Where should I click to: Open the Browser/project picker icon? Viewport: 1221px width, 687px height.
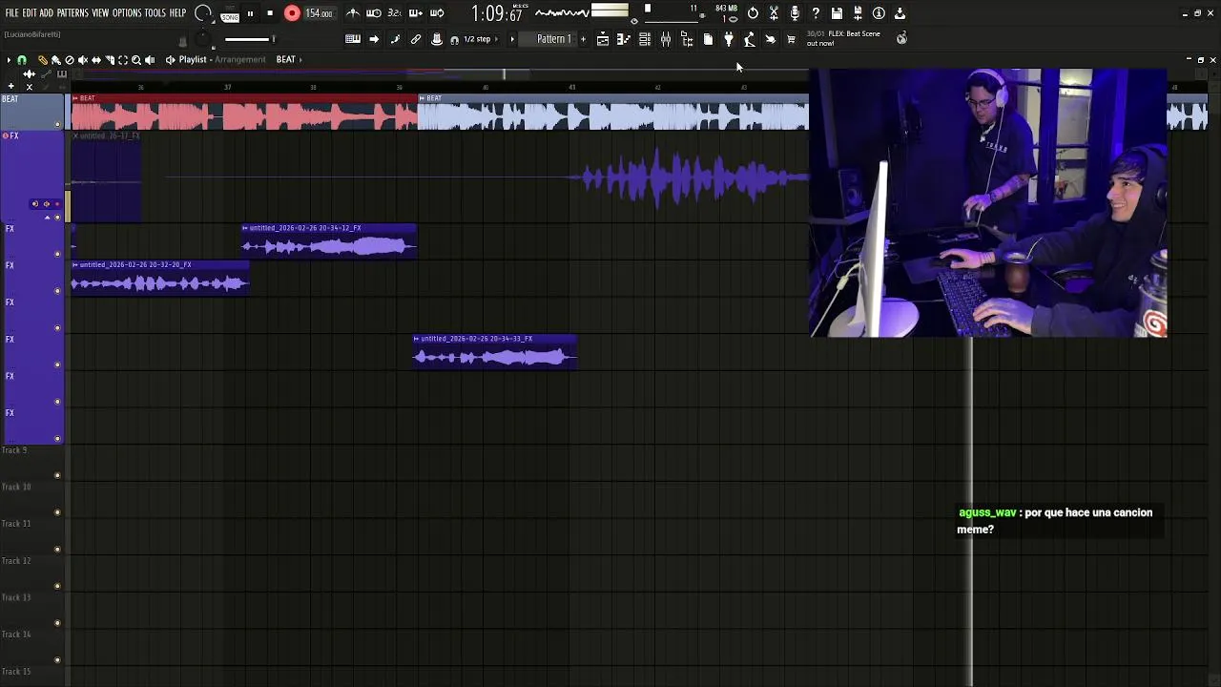[687, 39]
